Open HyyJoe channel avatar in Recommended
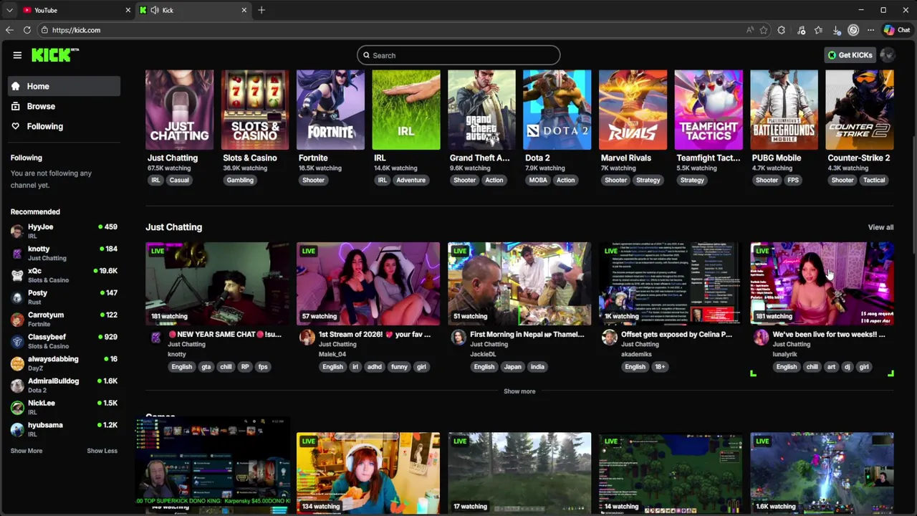917x516 pixels. [17, 231]
